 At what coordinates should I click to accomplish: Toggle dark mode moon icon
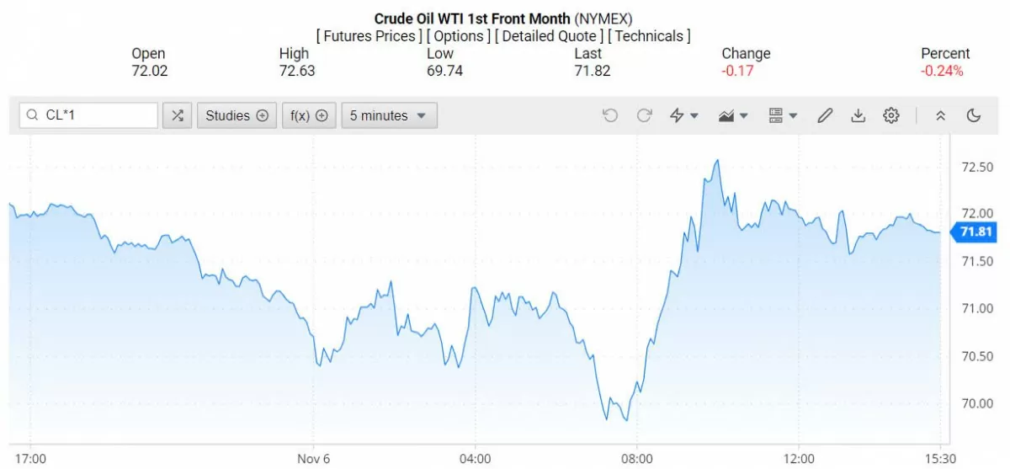(974, 115)
